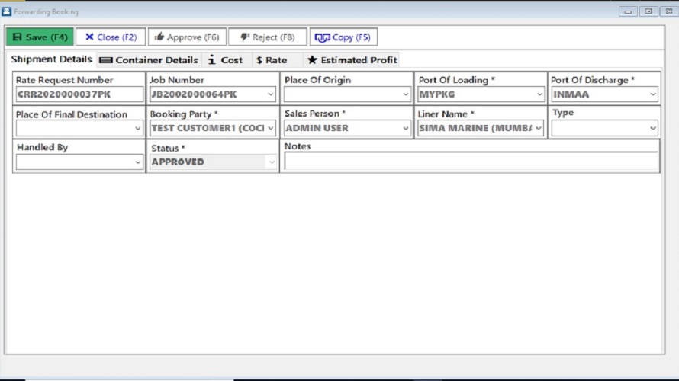The width and height of the screenshot is (679, 381).
Task: Click the Reject (F8) button
Action: tap(267, 37)
